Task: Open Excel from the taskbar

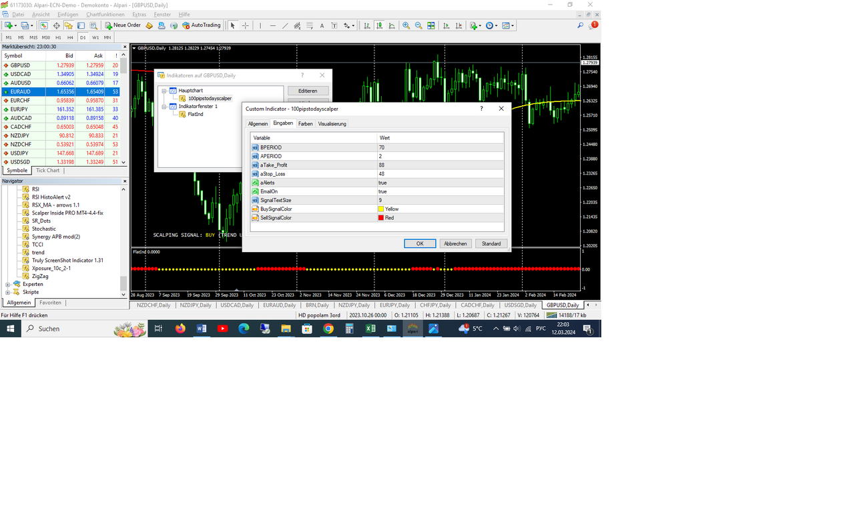Action: [x=370, y=329]
